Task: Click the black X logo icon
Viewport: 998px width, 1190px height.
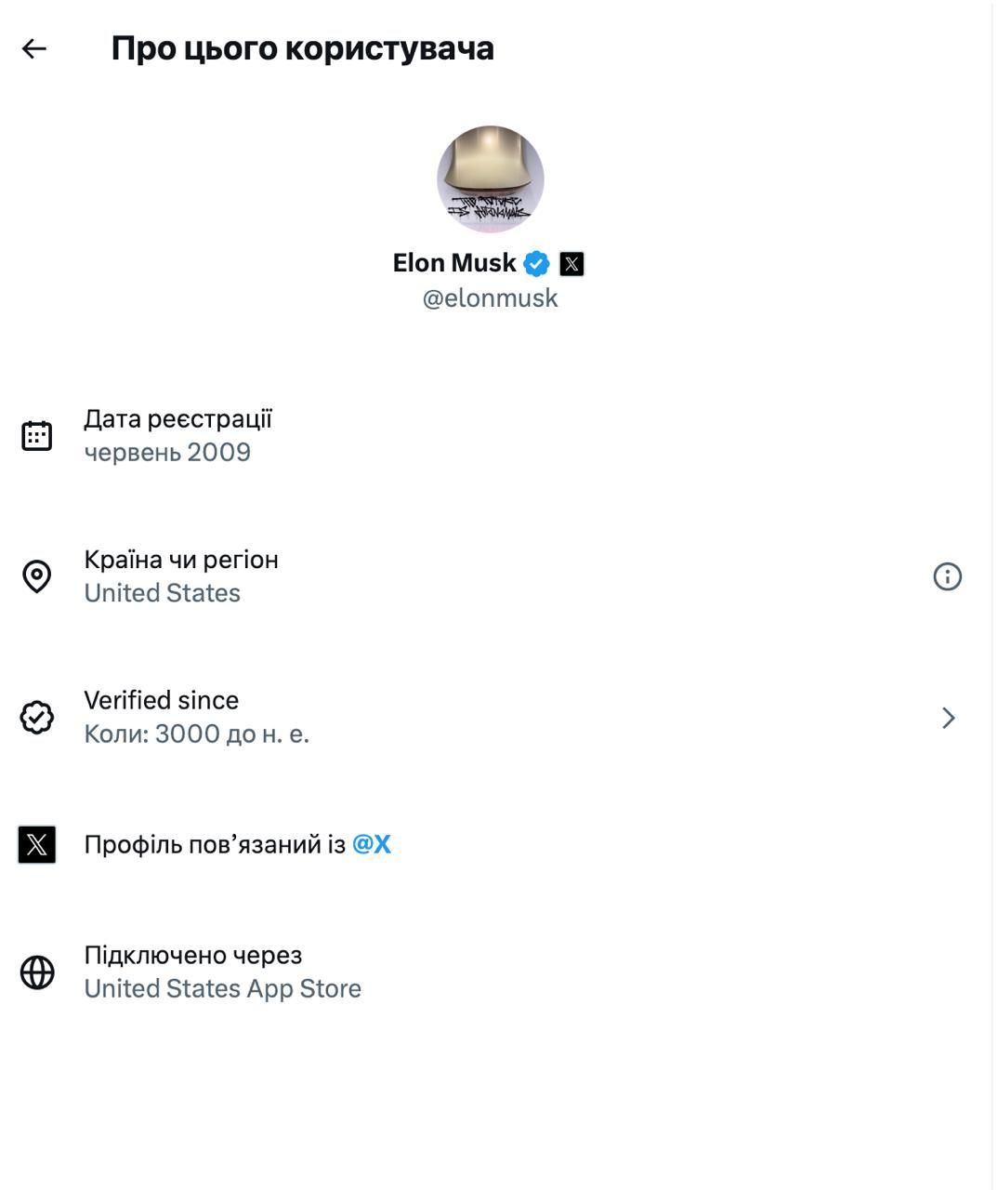Action: 37,844
